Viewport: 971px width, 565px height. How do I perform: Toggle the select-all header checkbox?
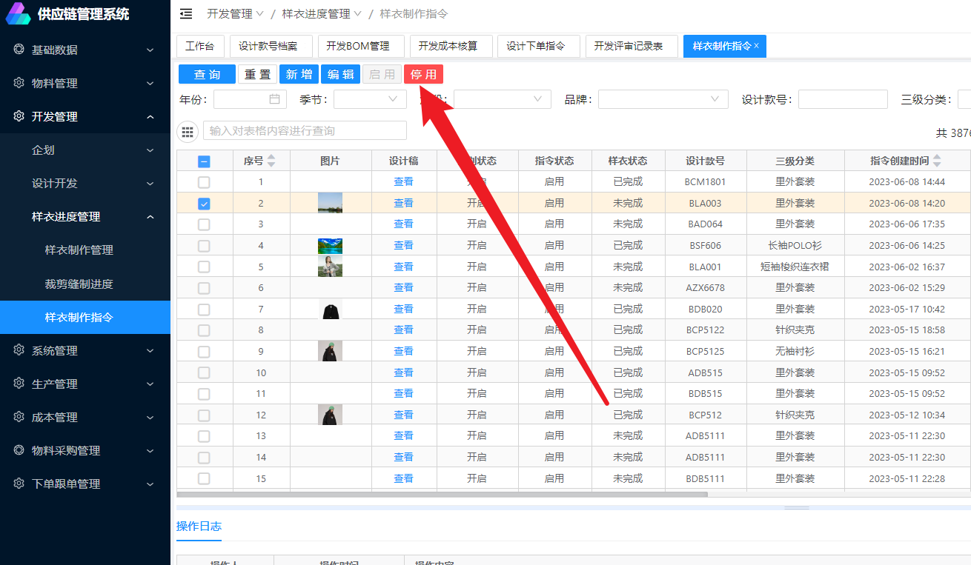204,161
